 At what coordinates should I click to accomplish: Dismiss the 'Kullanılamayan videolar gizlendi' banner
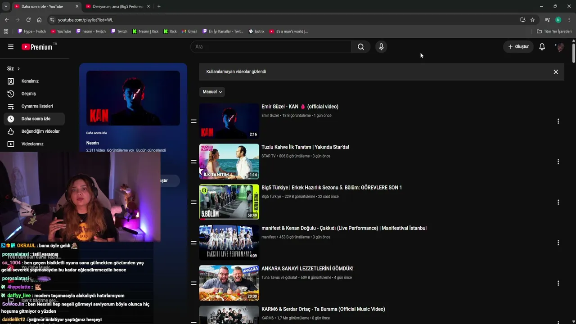(556, 72)
